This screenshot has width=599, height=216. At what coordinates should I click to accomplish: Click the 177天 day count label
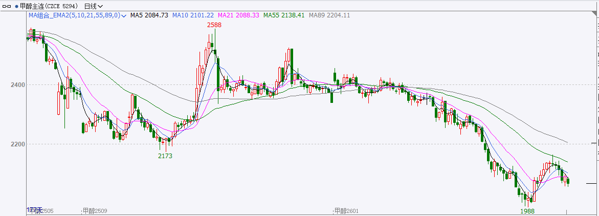34,210
